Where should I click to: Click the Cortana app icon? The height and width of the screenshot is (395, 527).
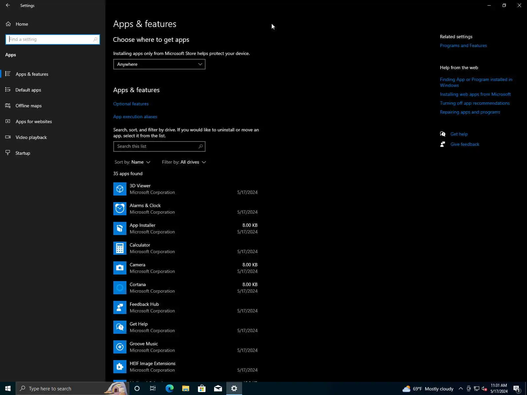120,288
